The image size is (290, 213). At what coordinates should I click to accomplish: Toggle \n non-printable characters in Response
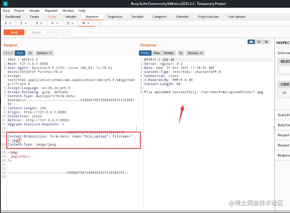click(181, 53)
